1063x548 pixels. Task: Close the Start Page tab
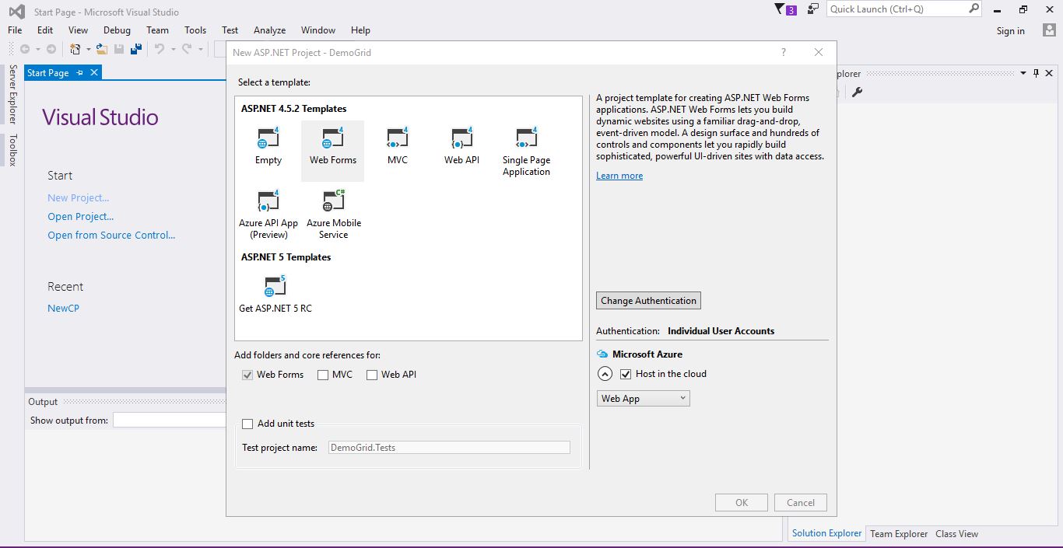click(94, 73)
